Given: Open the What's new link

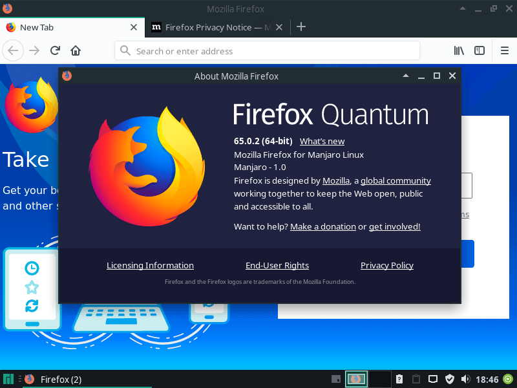Looking at the screenshot, I should pyautogui.click(x=322, y=141).
